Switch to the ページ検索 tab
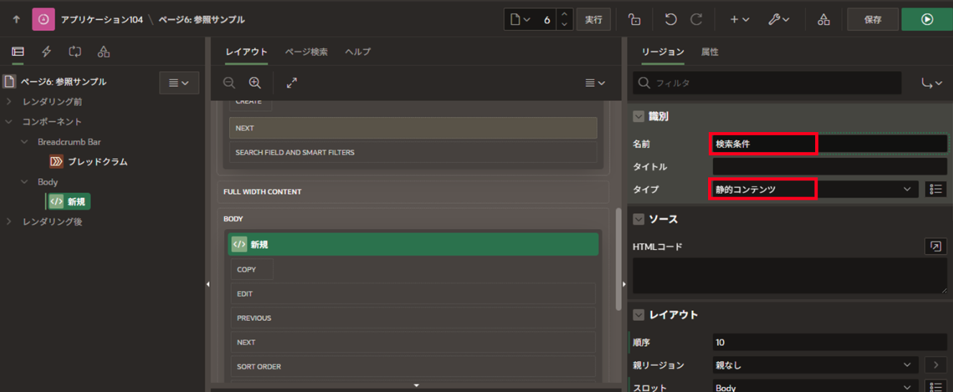Screen dimensions: 953x392 pyautogui.click(x=306, y=52)
